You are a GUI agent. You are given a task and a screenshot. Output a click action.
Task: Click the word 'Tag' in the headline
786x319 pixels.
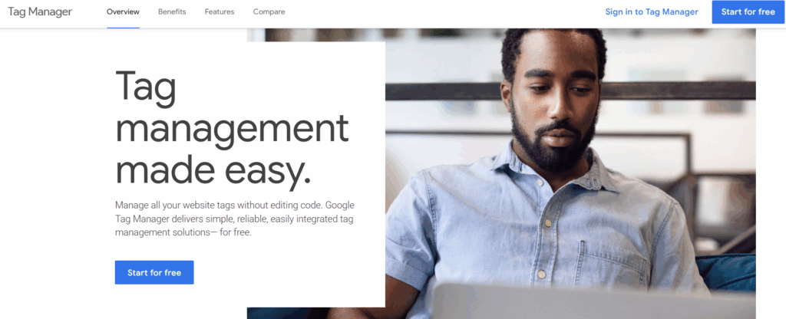pyautogui.click(x=146, y=87)
